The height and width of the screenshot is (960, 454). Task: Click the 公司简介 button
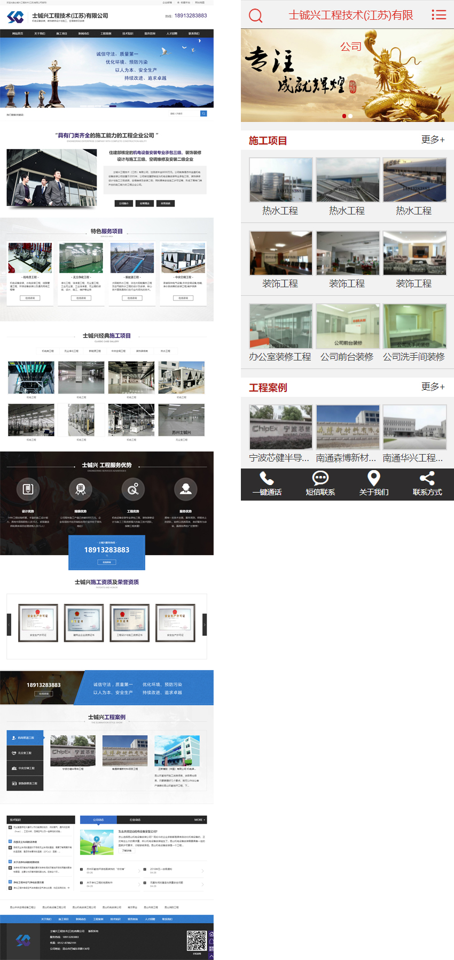click(x=123, y=203)
